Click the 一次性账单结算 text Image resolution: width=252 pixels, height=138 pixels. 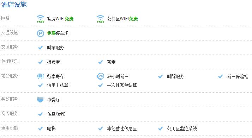coord(122,85)
